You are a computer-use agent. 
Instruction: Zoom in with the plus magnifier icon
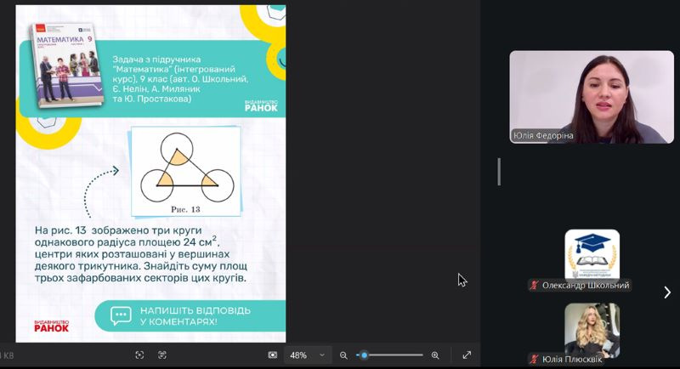435,355
